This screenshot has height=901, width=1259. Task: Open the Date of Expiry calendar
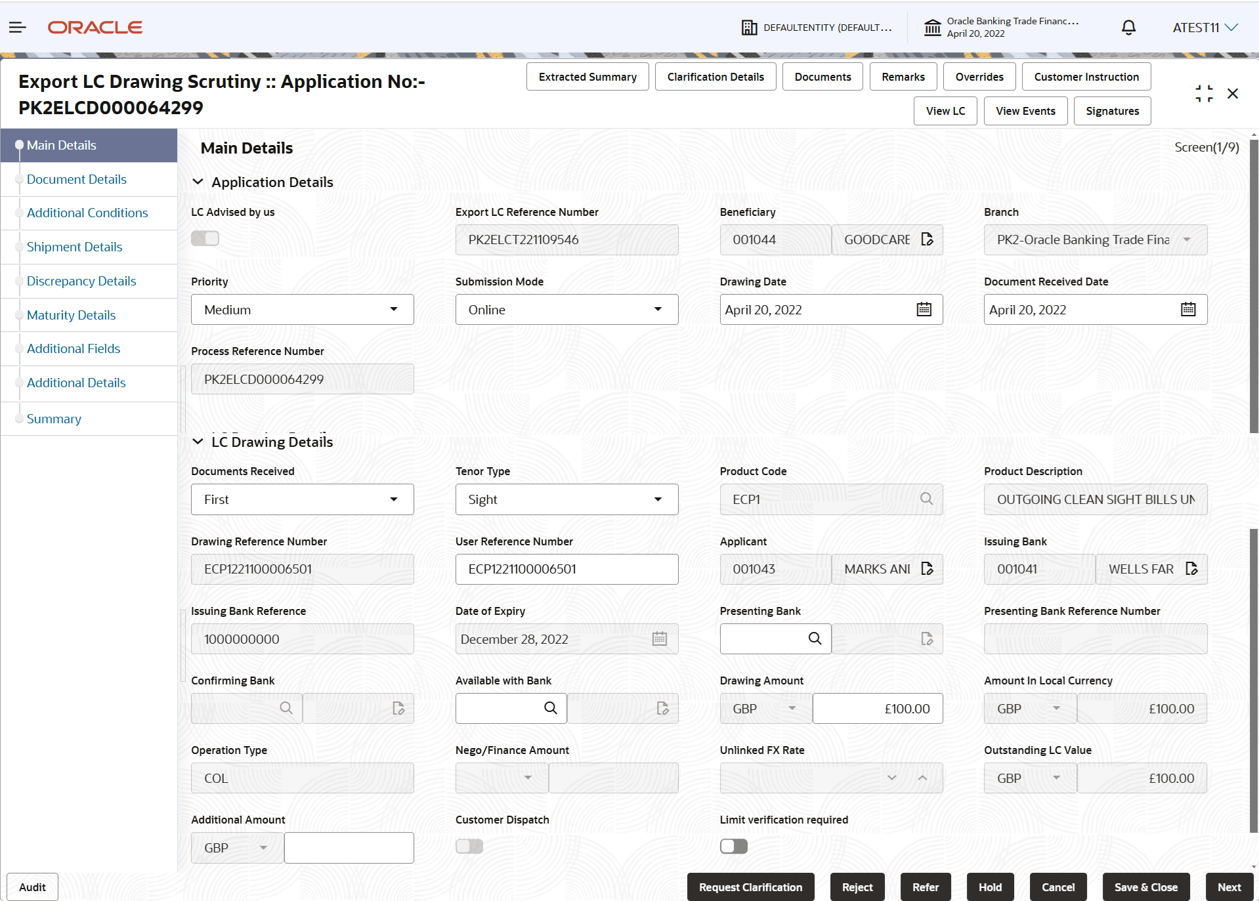(x=659, y=639)
